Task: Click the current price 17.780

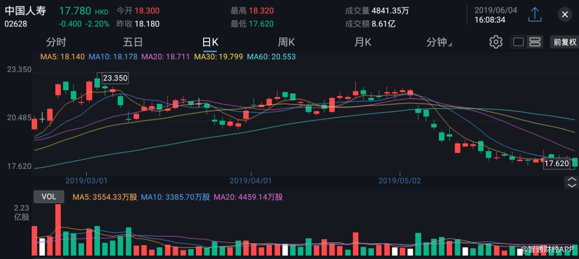Action: coord(75,11)
